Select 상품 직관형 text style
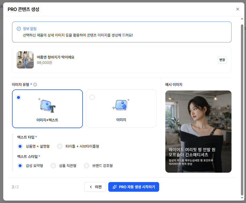 click(53, 166)
